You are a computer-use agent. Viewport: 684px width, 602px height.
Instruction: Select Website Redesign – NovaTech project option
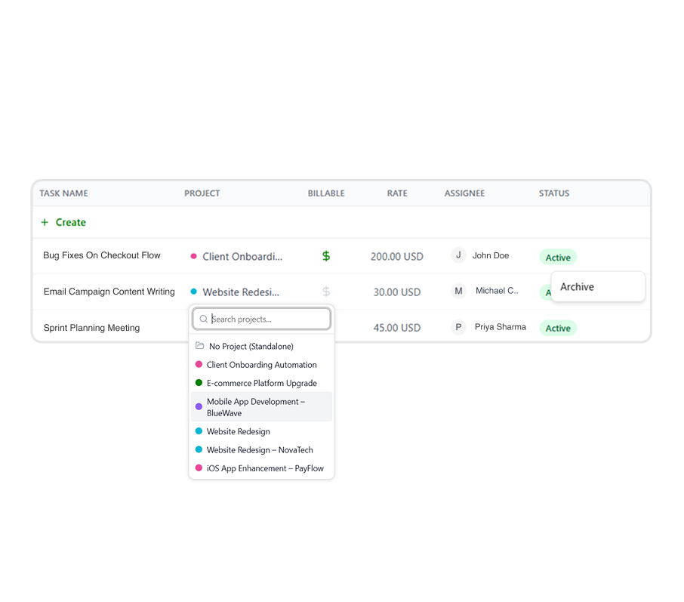259,449
